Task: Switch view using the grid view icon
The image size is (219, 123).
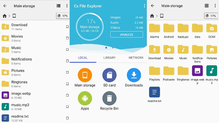Action: click(207, 6)
